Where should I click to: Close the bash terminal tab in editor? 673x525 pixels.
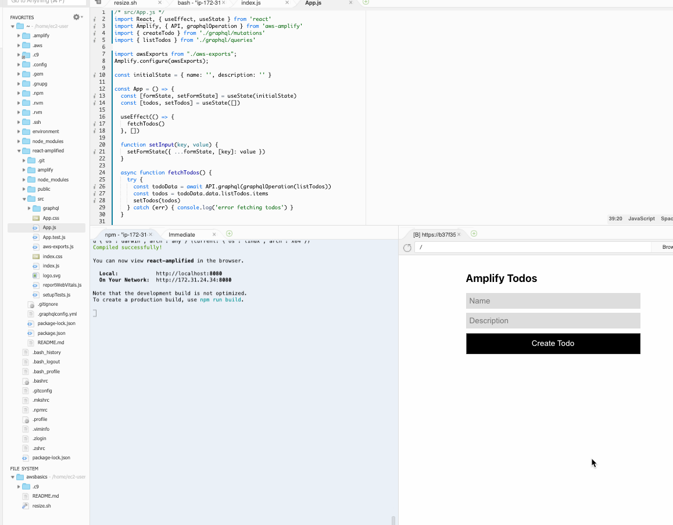tap(224, 2)
